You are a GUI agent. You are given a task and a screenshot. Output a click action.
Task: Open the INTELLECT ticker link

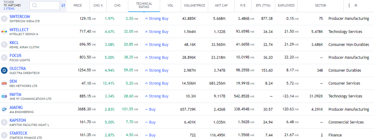pos(19,30)
